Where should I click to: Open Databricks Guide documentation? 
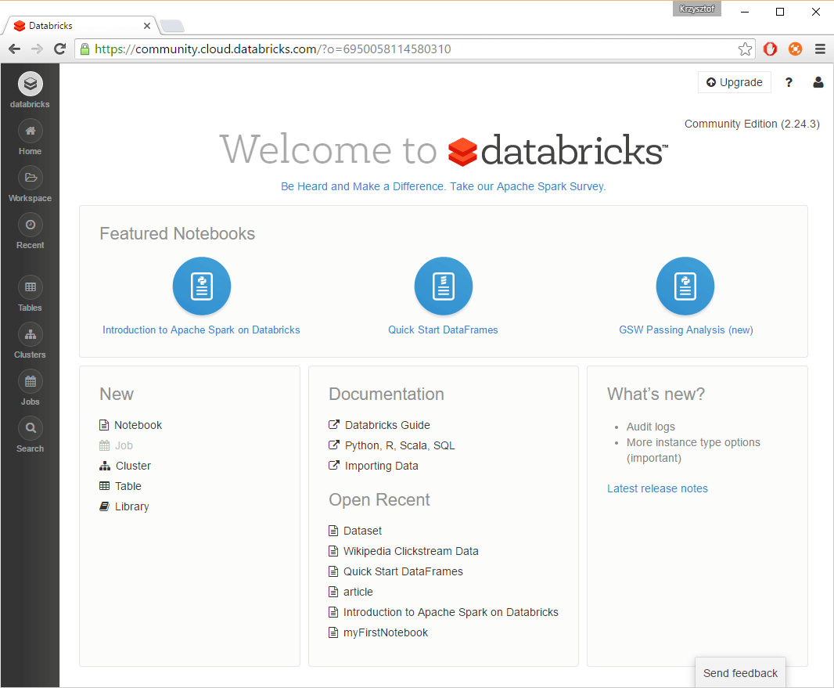tap(387, 425)
